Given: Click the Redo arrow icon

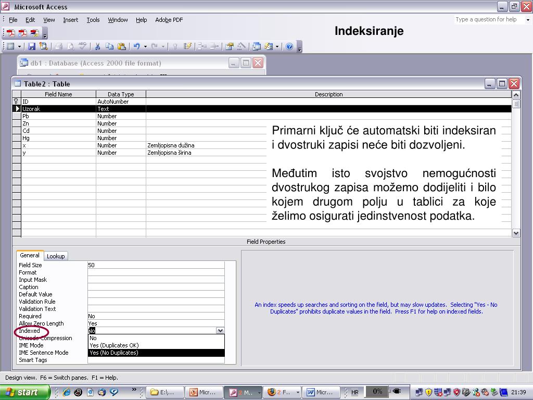Looking at the screenshot, I should click(x=155, y=46).
